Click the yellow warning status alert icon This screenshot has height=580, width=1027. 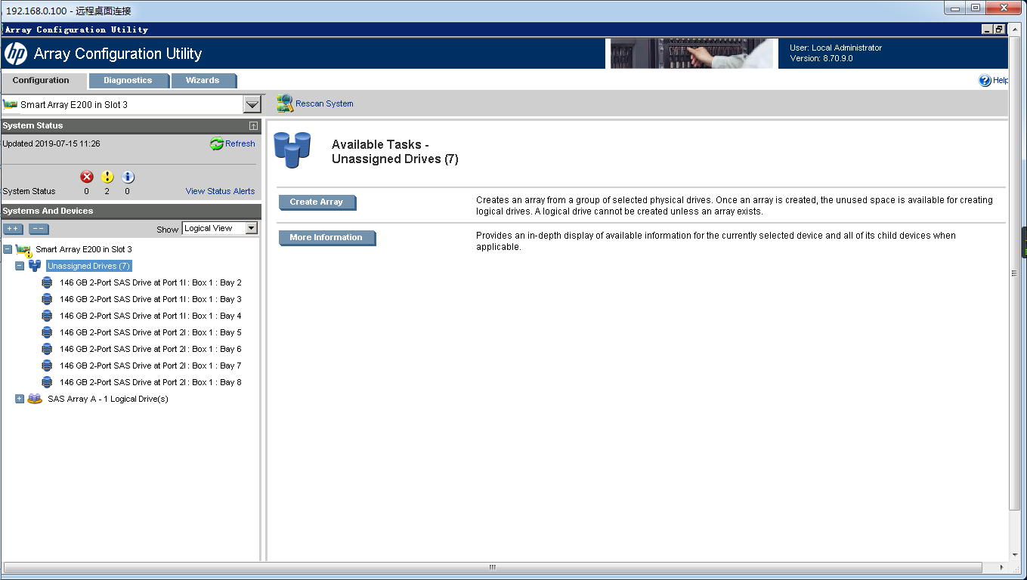click(x=107, y=177)
